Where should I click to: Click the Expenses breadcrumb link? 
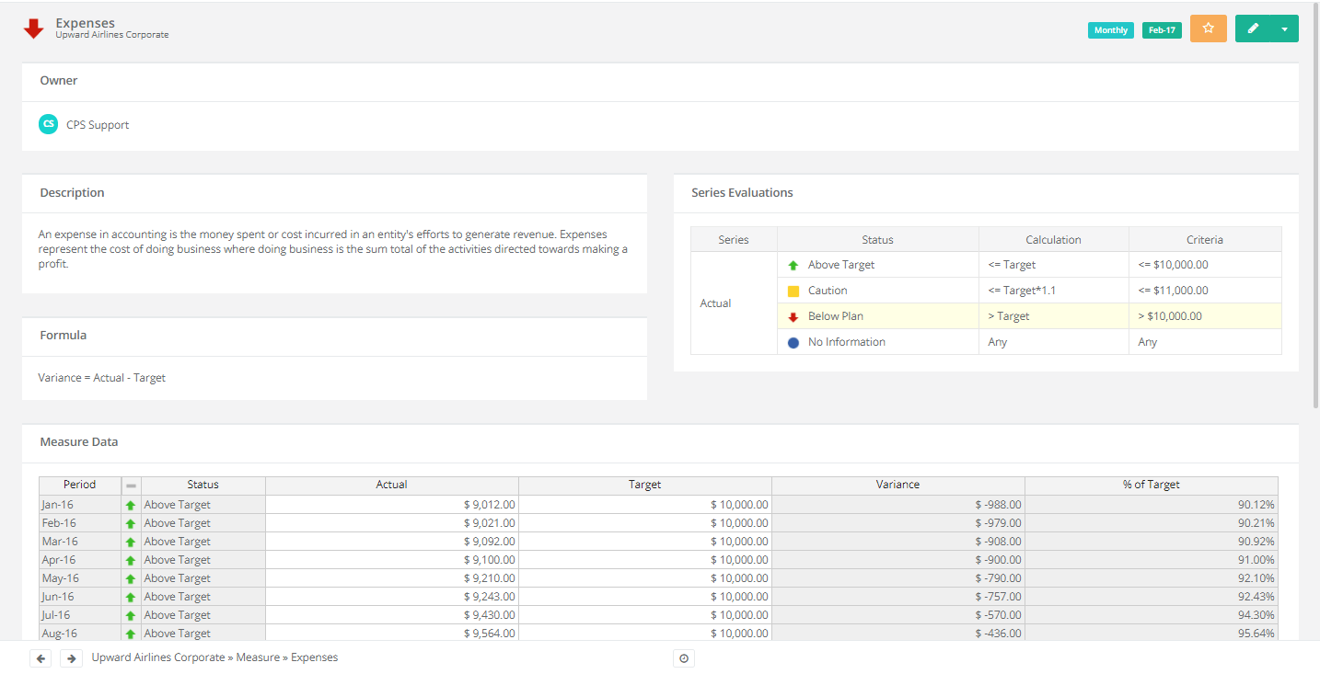[x=316, y=657]
